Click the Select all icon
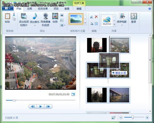This screenshot has height=123, width=154. [96, 24]
